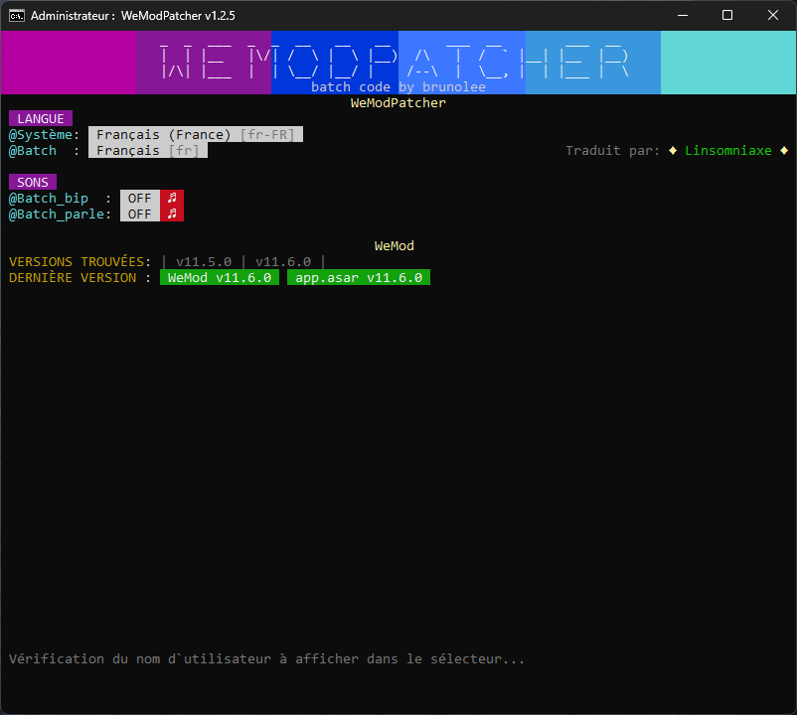
Task: Toggle the Batch_parle OFF switch
Action: 139,214
